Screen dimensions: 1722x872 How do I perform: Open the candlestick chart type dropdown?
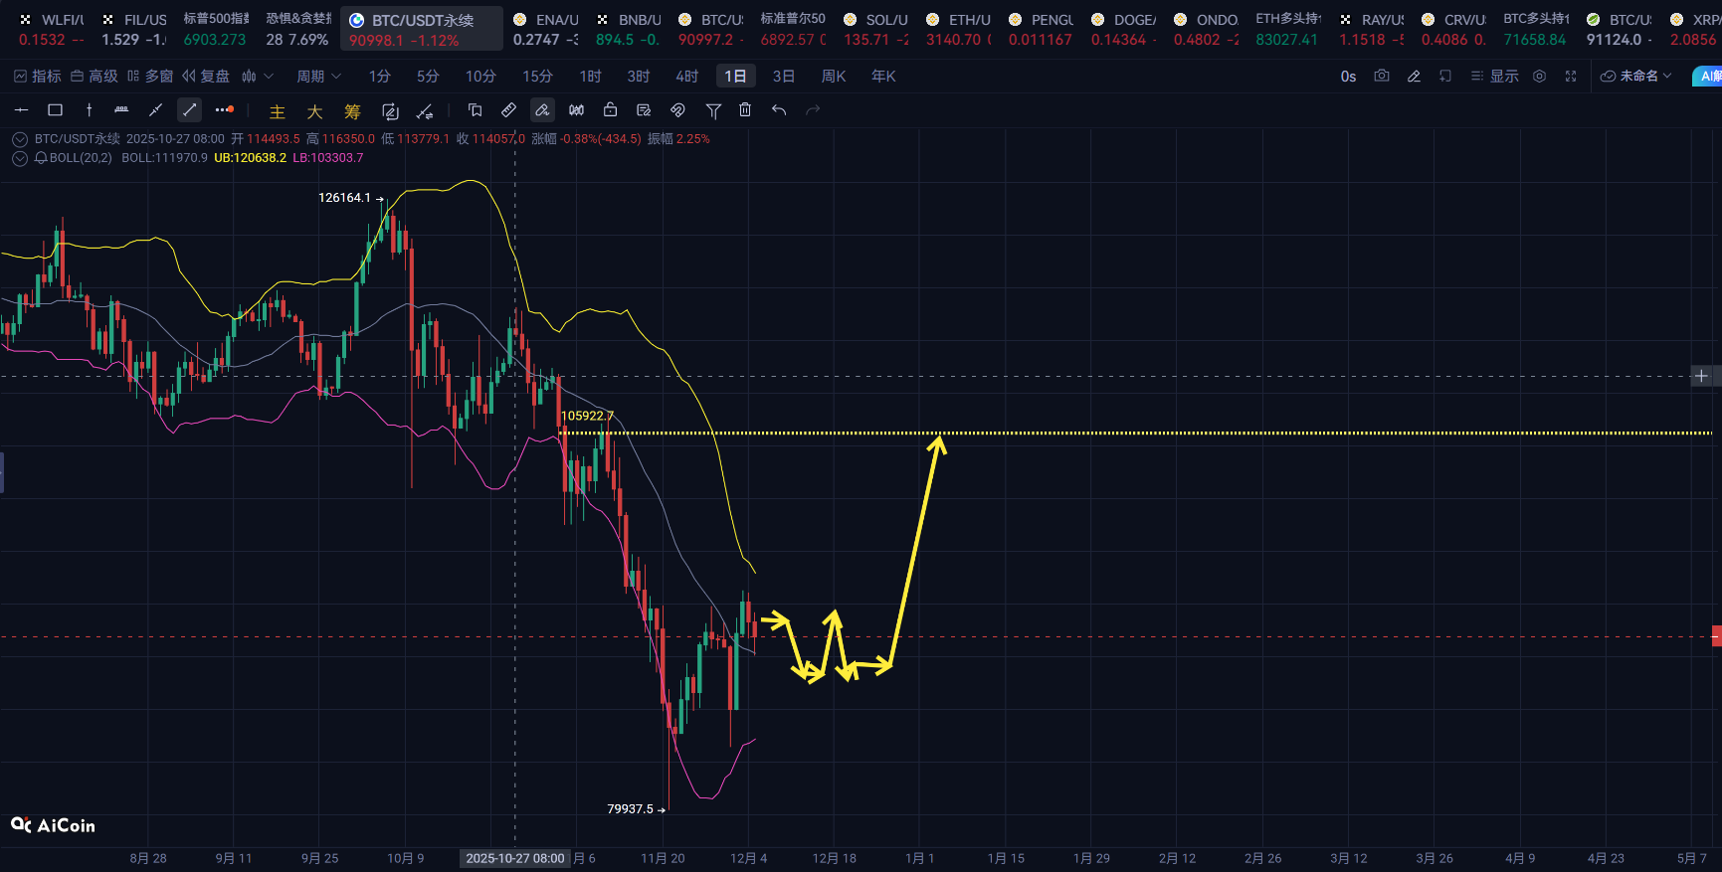tap(257, 77)
